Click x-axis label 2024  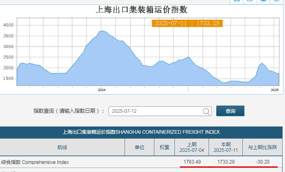(x=102, y=90)
